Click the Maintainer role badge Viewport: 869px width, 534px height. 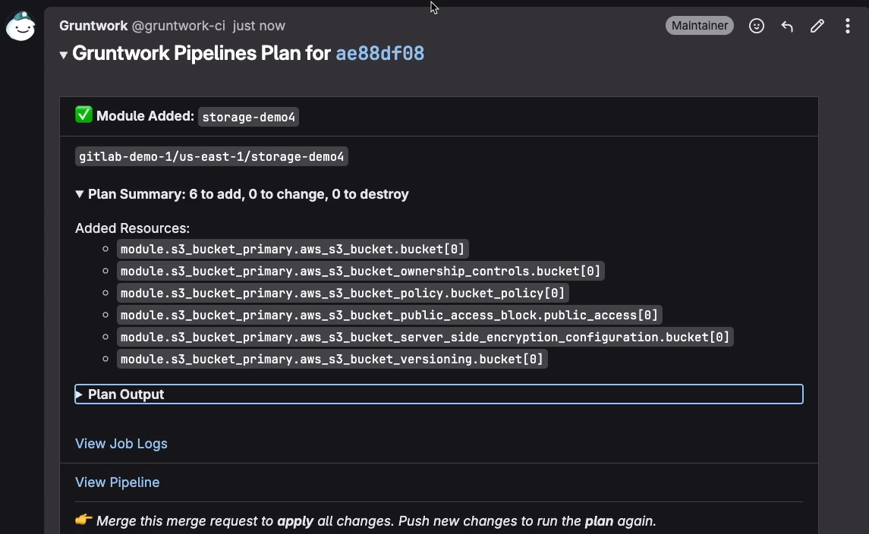700,26
